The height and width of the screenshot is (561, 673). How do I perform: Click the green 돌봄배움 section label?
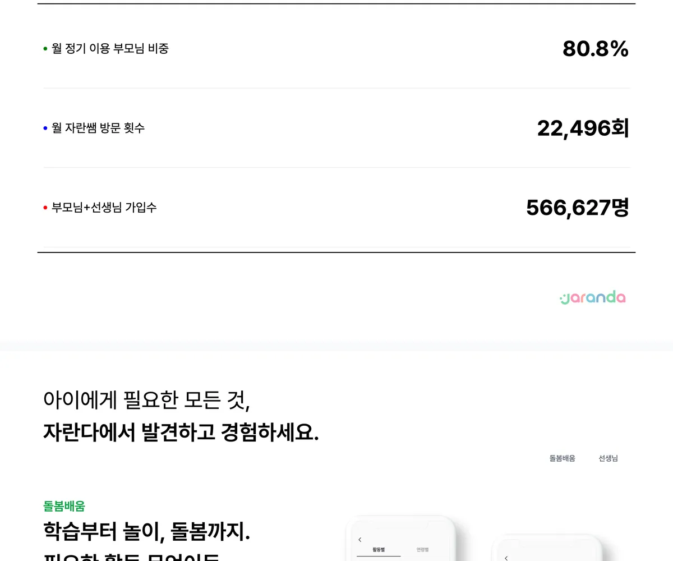click(64, 506)
